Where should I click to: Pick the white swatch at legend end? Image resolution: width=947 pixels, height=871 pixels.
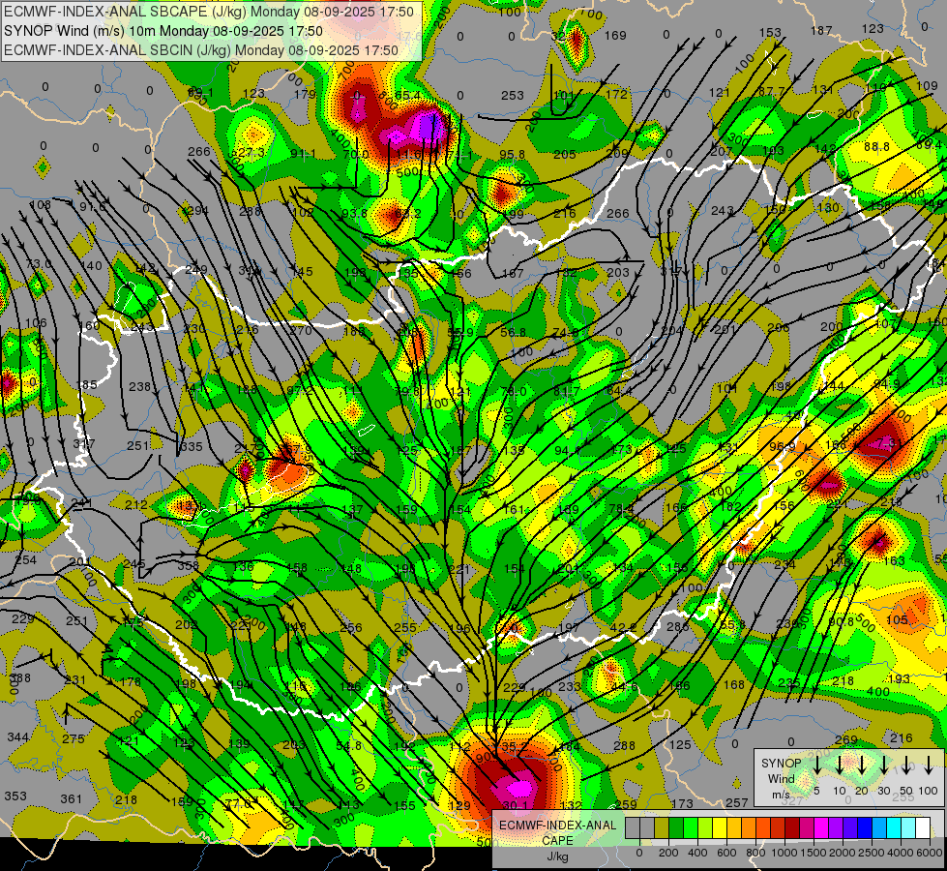click(923, 828)
